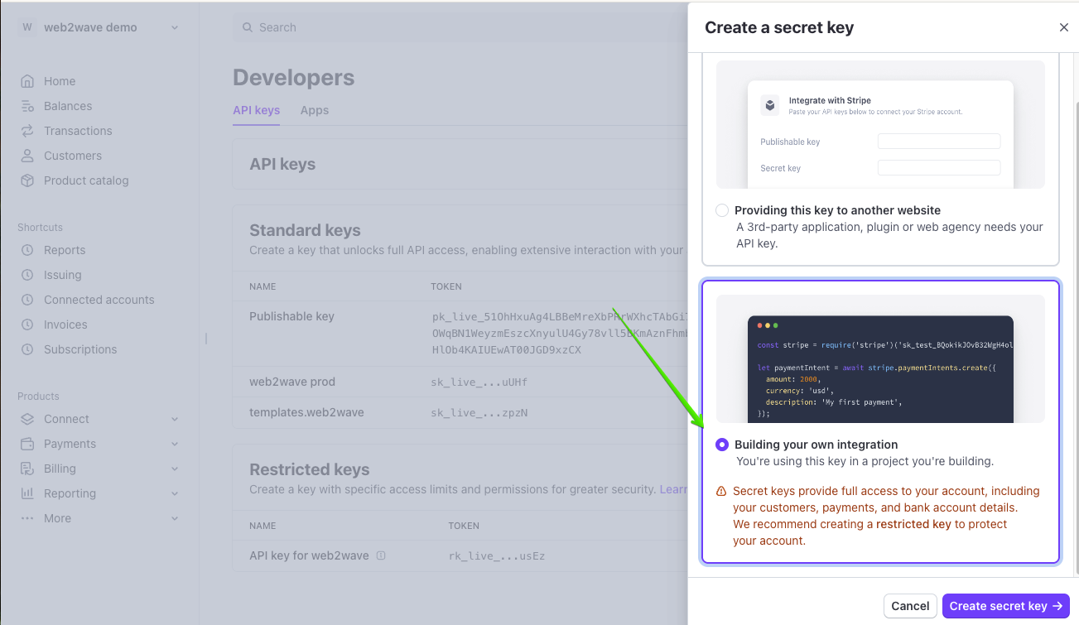Open Product catalog in sidebar
This screenshot has width=1079, height=625.
click(86, 180)
